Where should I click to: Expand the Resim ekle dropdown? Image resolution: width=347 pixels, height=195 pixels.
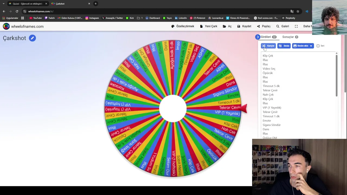[x=311, y=46]
